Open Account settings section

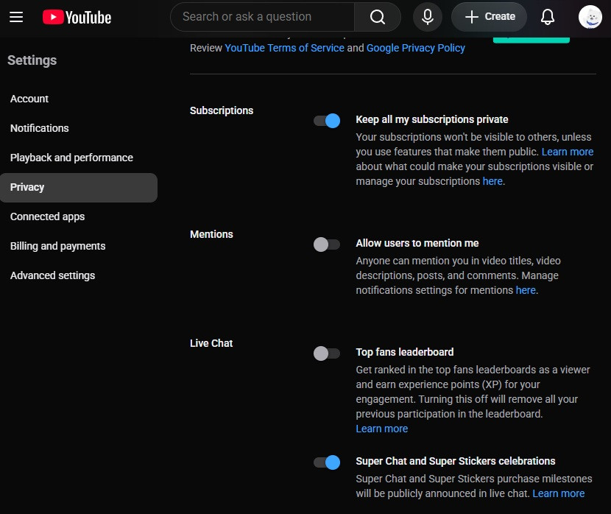[x=79, y=99]
